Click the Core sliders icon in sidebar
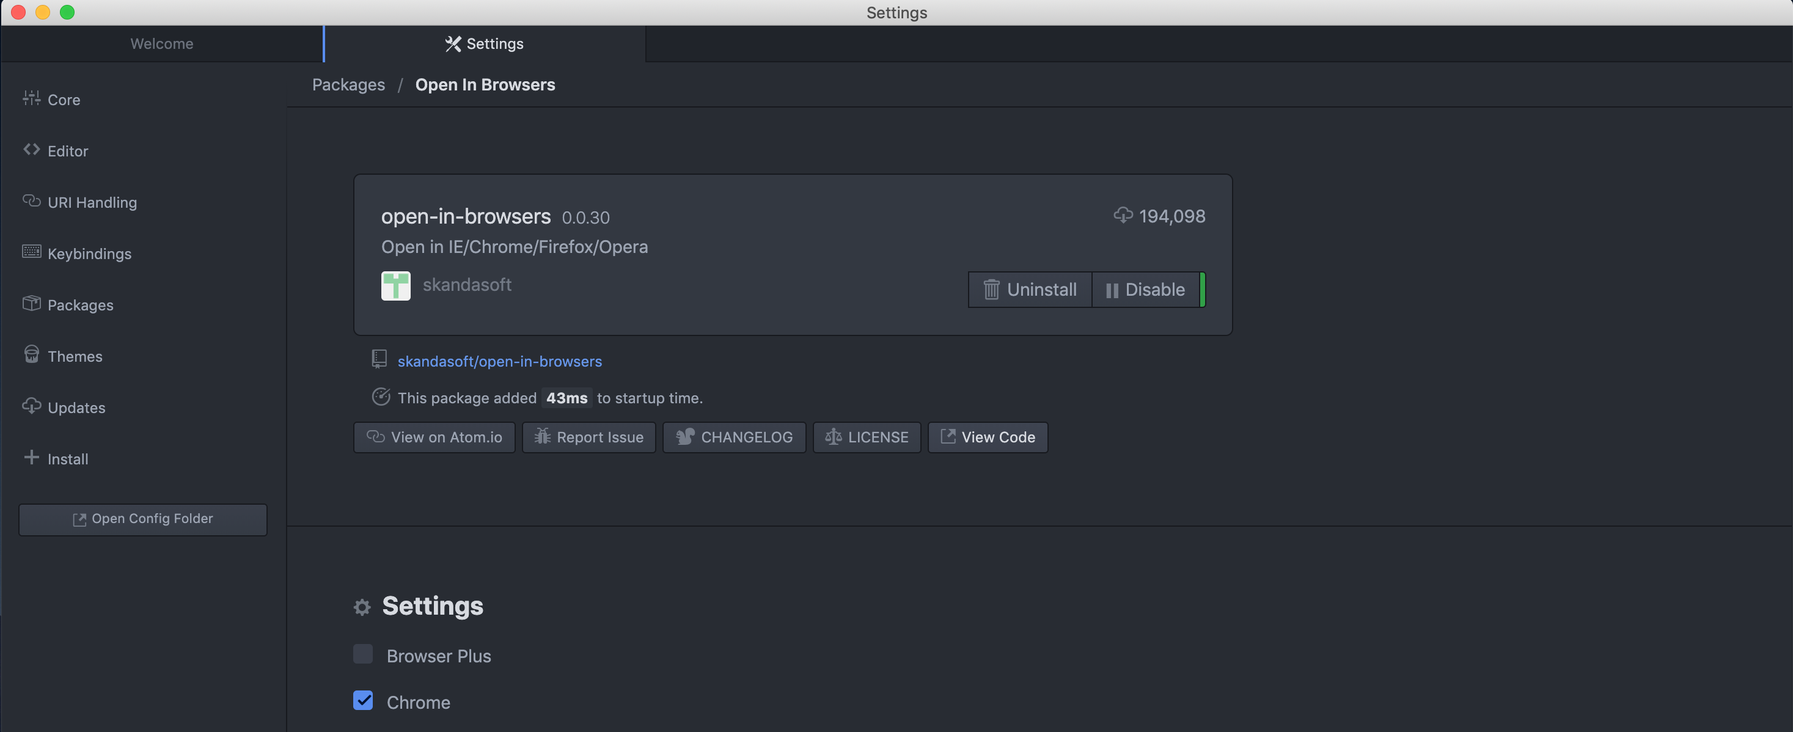The height and width of the screenshot is (732, 1793). coord(31,99)
